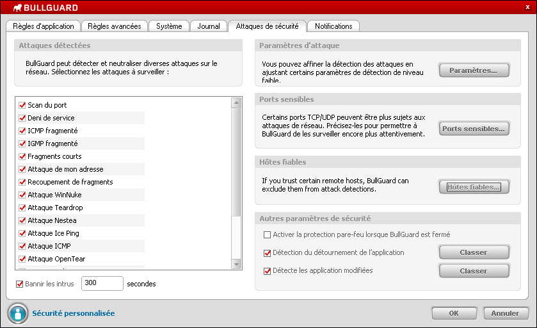537x328 pixels.
Task: Toggle the Attaque Teardrop checkbox
Action: [22, 208]
